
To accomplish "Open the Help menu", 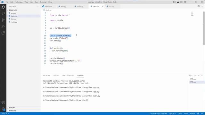I will pos(50,2).
